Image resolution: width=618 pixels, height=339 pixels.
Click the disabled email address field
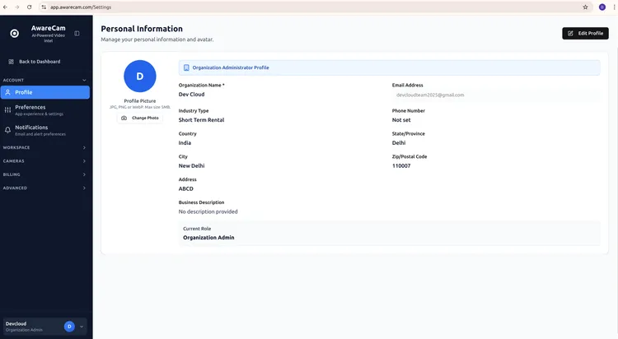click(x=496, y=95)
